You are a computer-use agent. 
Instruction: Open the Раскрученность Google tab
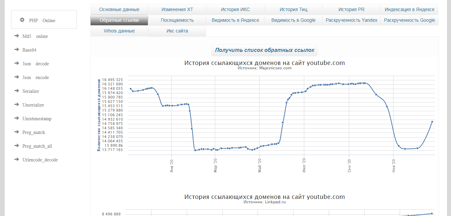(x=410, y=20)
